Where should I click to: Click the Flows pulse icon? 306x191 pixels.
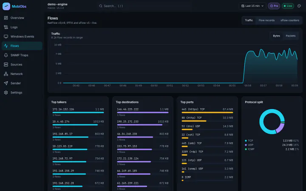pos(6,46)
